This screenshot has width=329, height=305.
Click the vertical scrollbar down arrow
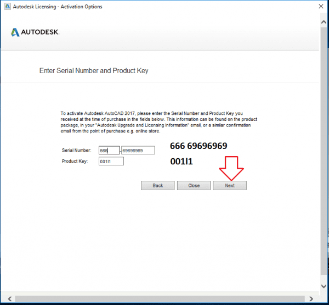click(324, 286)
